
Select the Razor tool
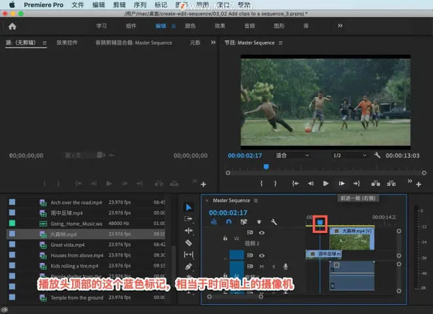(x=188, y=243)
